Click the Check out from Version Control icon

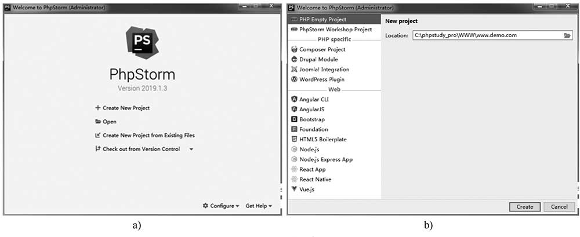(98, 149)
